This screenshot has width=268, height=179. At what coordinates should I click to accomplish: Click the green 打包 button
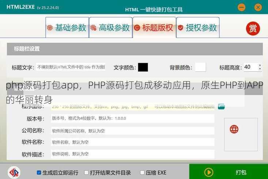click(x=229, y=171)
